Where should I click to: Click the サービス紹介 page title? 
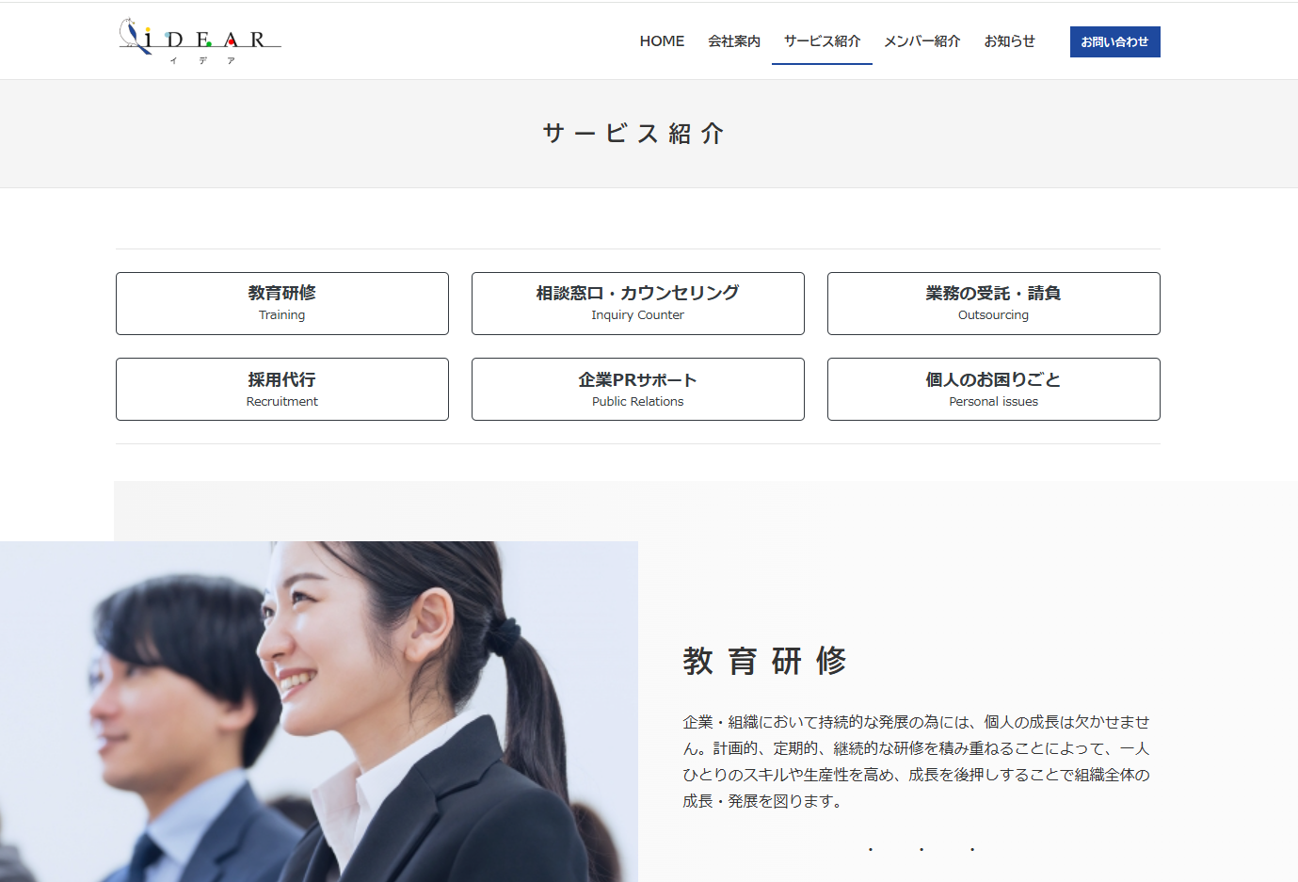(x=633, y=134)
